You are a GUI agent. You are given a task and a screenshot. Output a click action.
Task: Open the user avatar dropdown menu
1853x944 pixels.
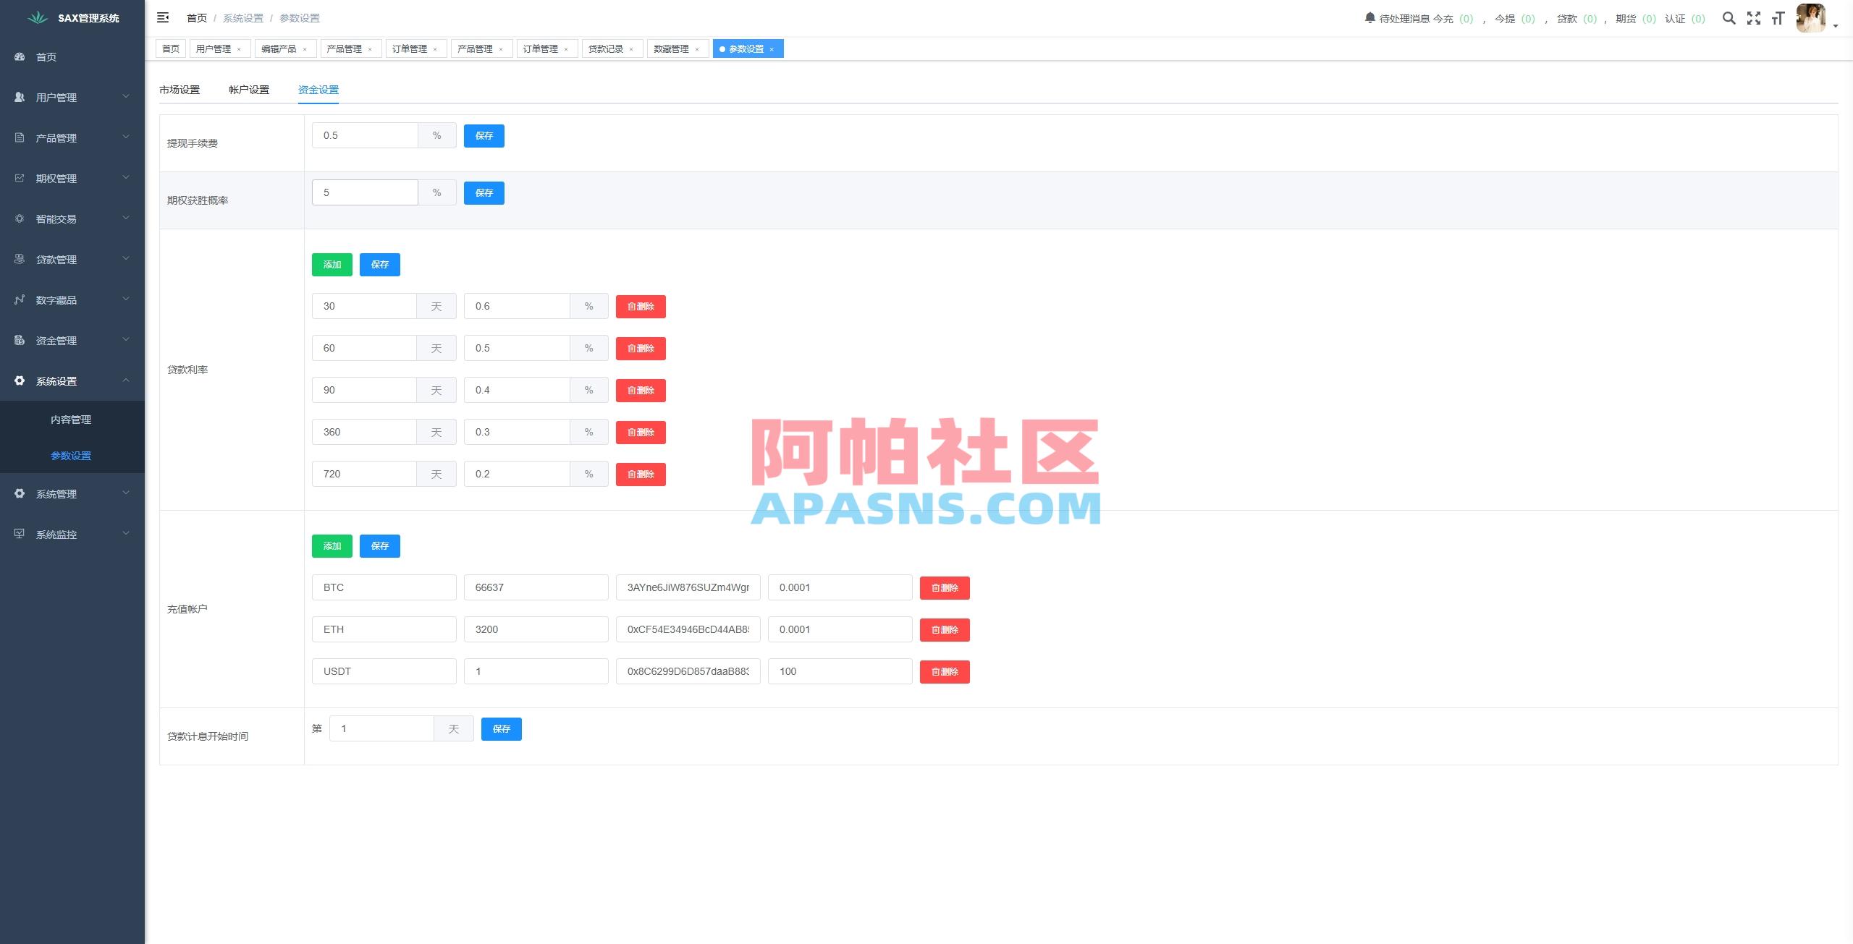tap(1810, 18)
